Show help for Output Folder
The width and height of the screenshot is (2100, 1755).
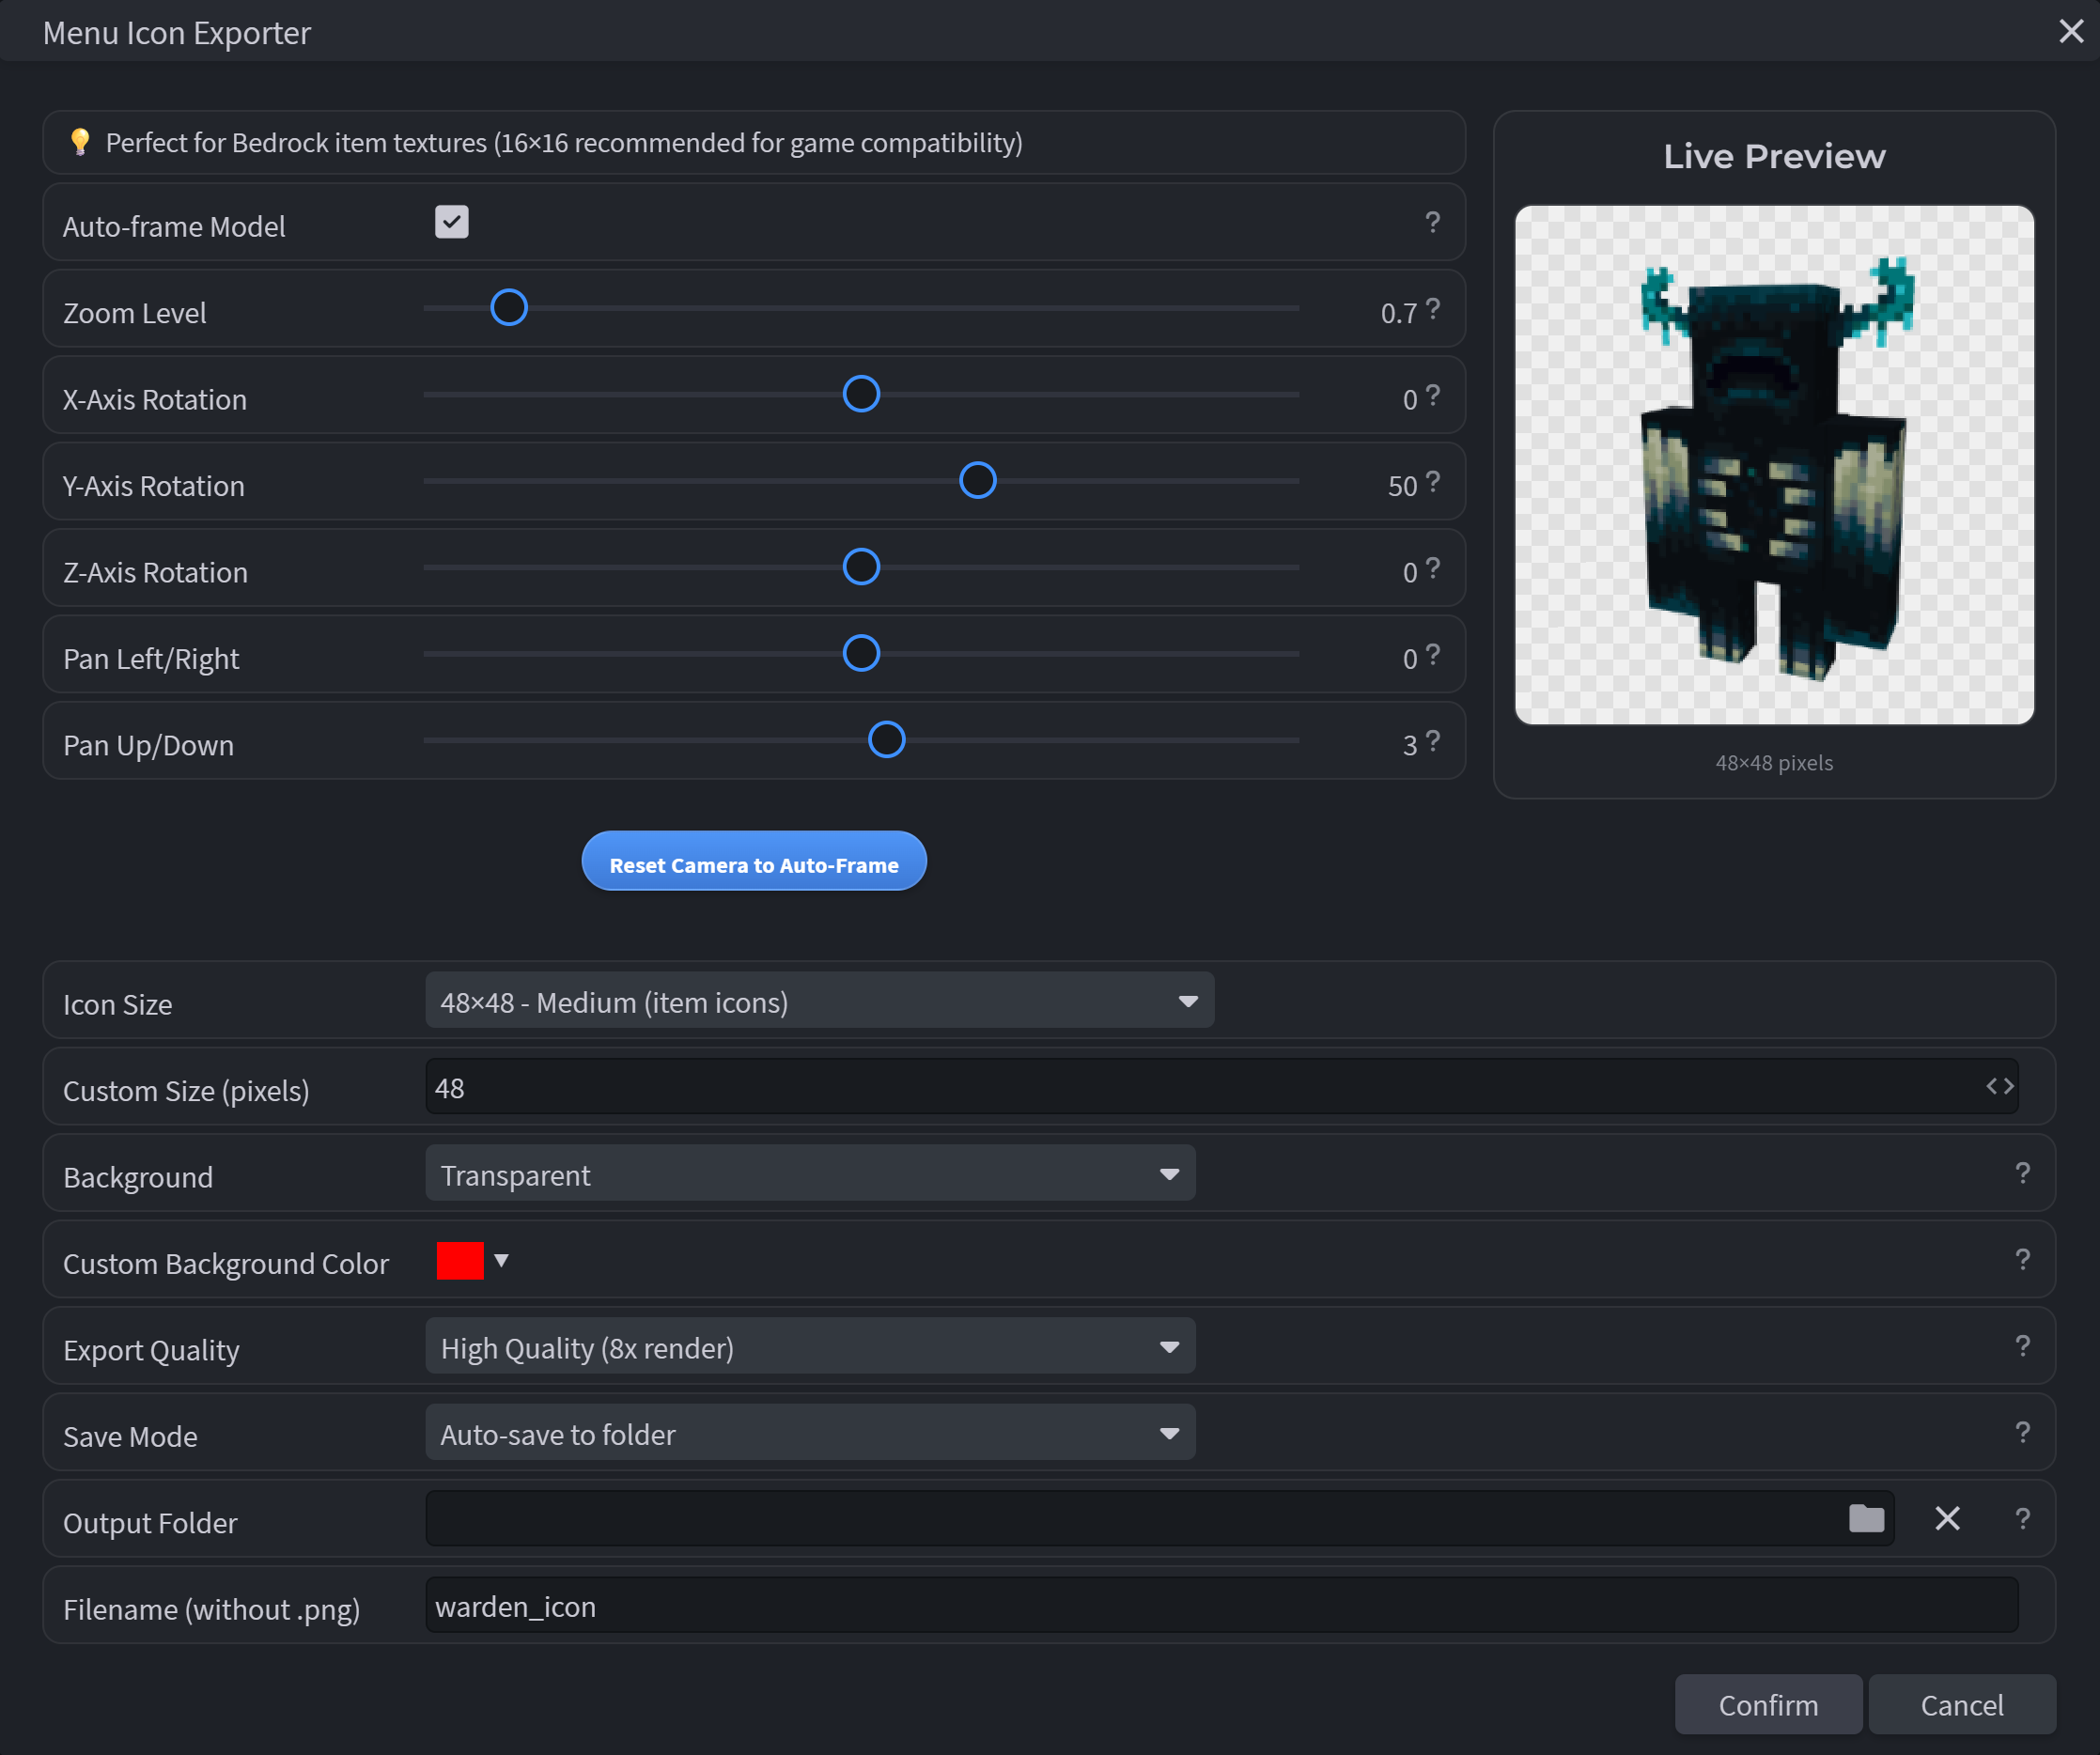[x=2022, y=1519]
